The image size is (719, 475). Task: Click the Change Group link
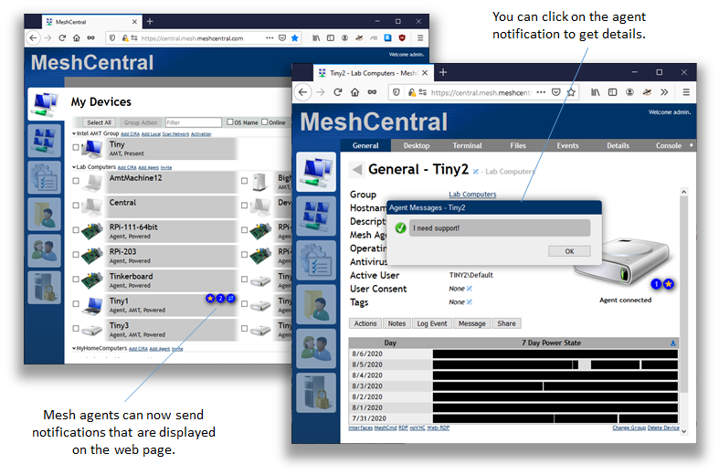pos(629,427)
